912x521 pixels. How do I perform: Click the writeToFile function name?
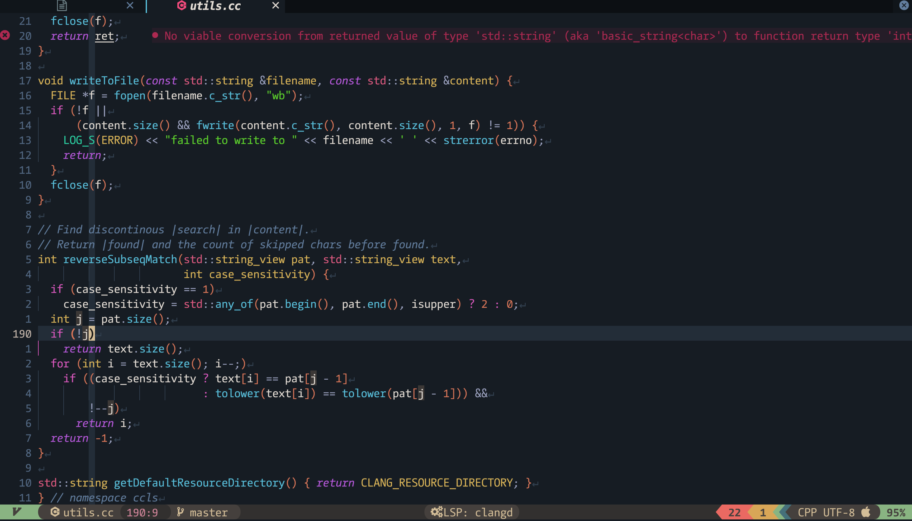(104, 80)
